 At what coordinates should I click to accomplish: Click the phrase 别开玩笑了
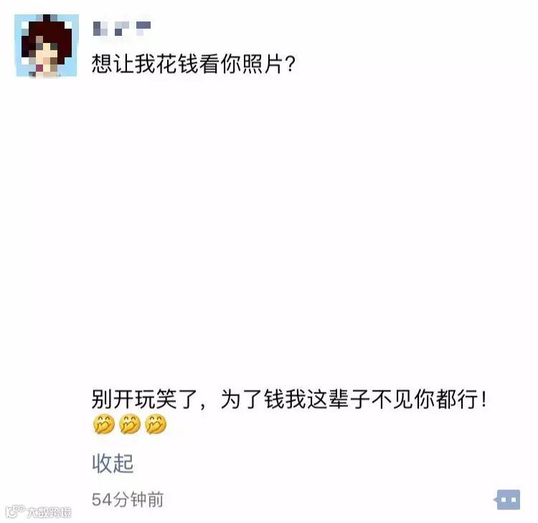coord(144,399)
